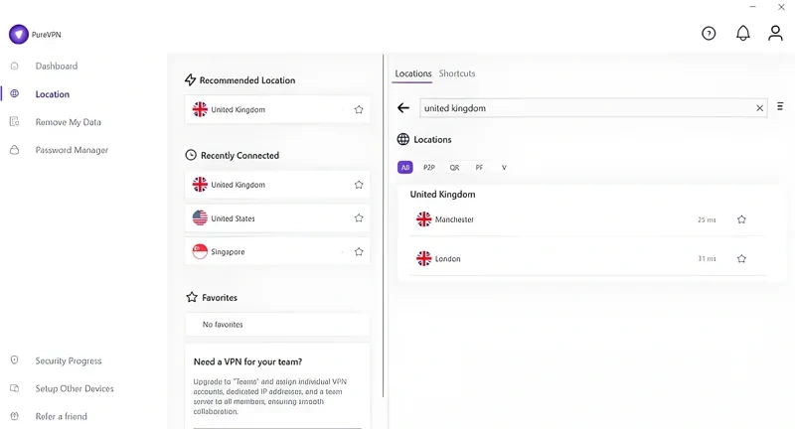
Task: Select the QR filter chip
Action: tap(454, 167)
